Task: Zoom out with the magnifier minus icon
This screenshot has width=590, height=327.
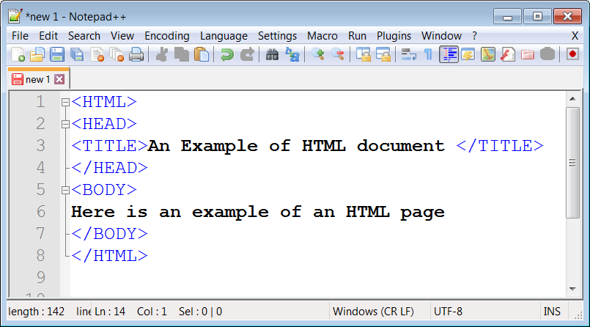Action: tap(338, 54)
